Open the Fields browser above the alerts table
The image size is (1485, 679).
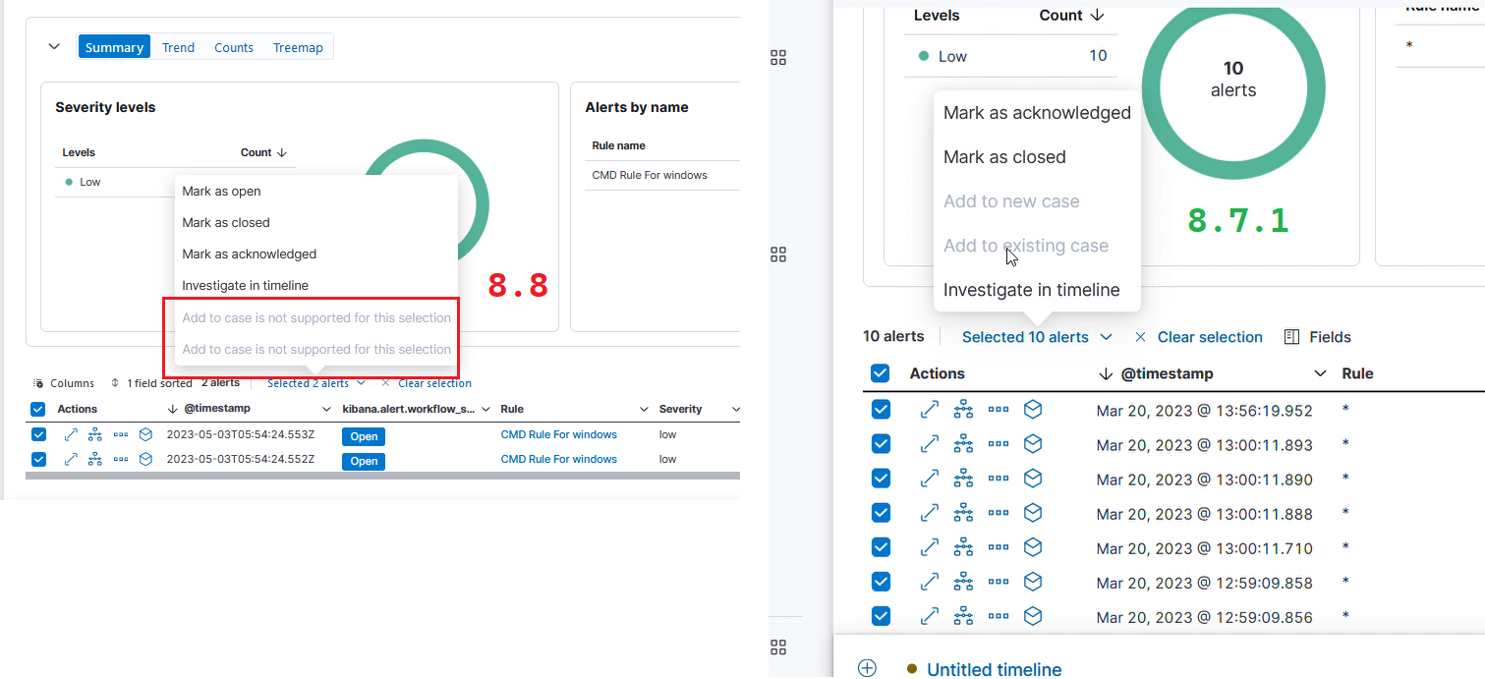(1317, 336)
